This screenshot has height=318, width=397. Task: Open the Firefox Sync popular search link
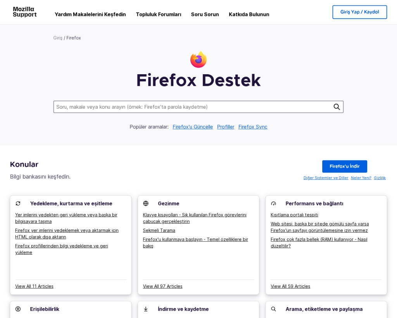[x=253, y=127]
